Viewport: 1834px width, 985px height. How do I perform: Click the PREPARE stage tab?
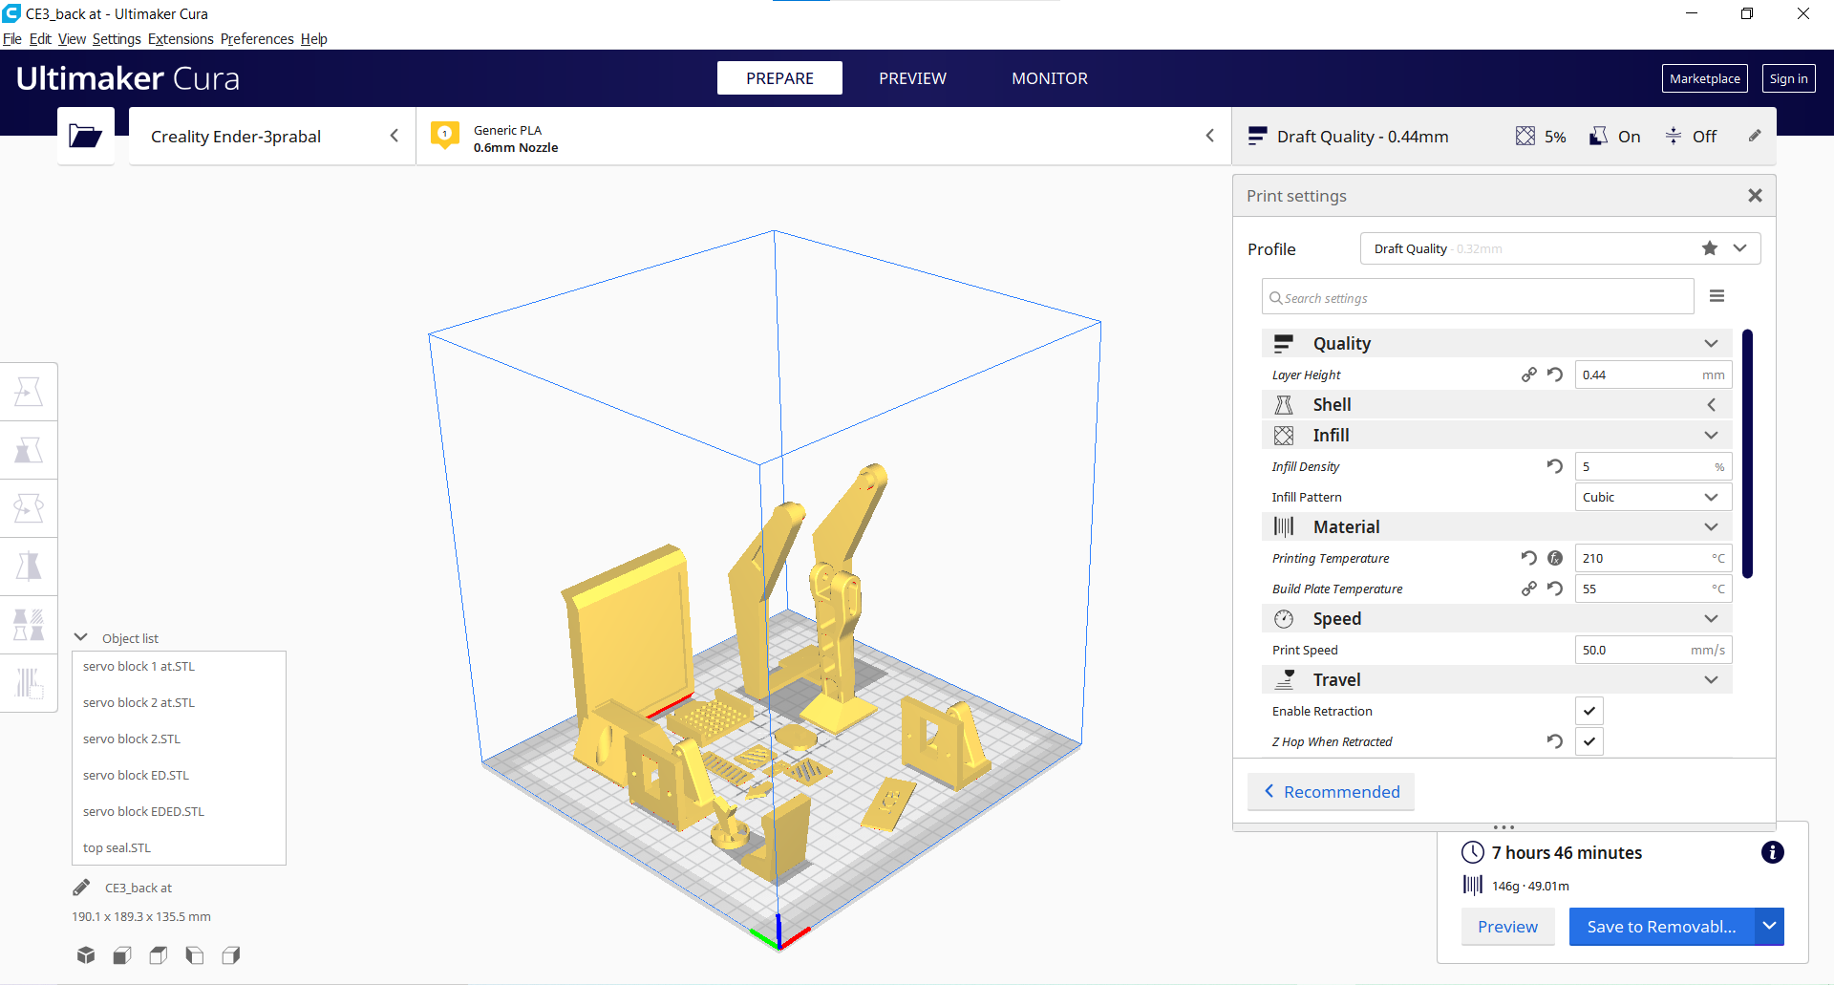(x=779, y=78)
